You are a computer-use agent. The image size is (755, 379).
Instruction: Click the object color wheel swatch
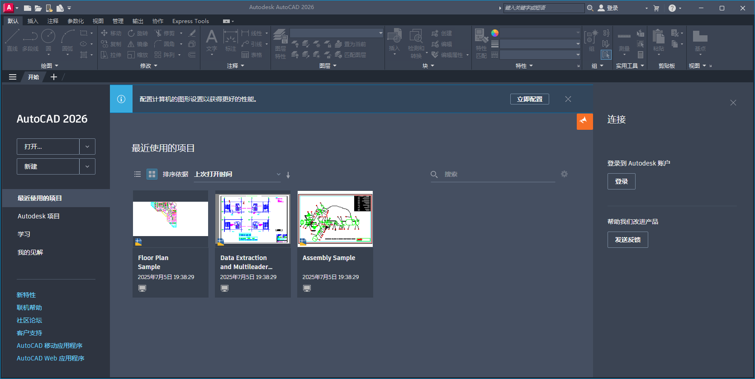[x=495, y=33]
